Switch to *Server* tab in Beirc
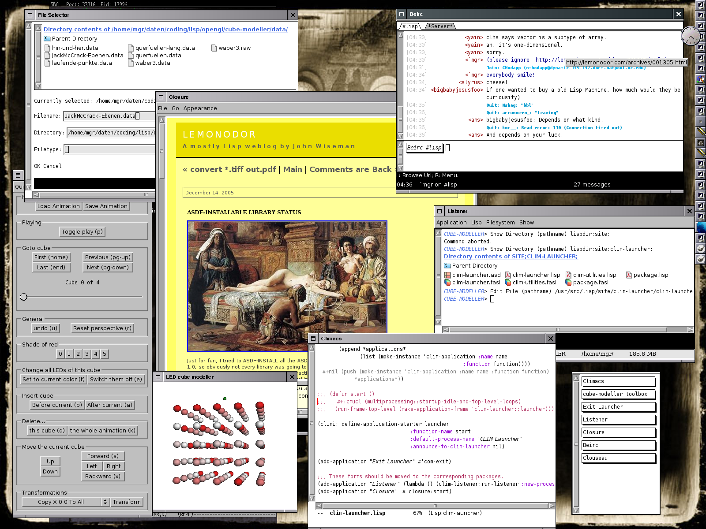The width and height of the screenshot is (706, 529). pyautogui.click(x=440, y=26)
